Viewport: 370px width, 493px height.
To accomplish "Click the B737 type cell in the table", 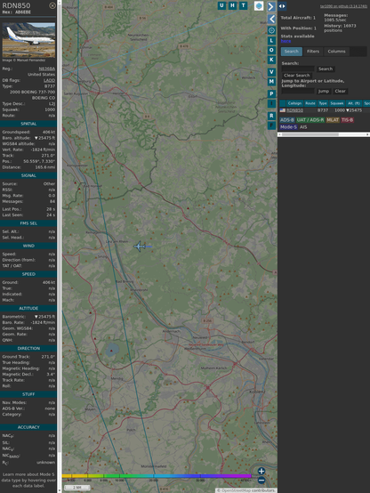I will [323, 110].
